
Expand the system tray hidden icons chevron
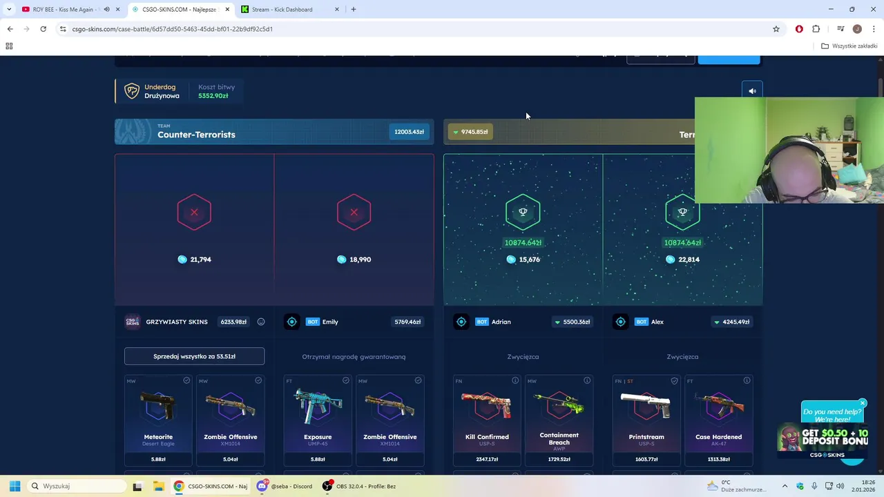pos(785,486)
